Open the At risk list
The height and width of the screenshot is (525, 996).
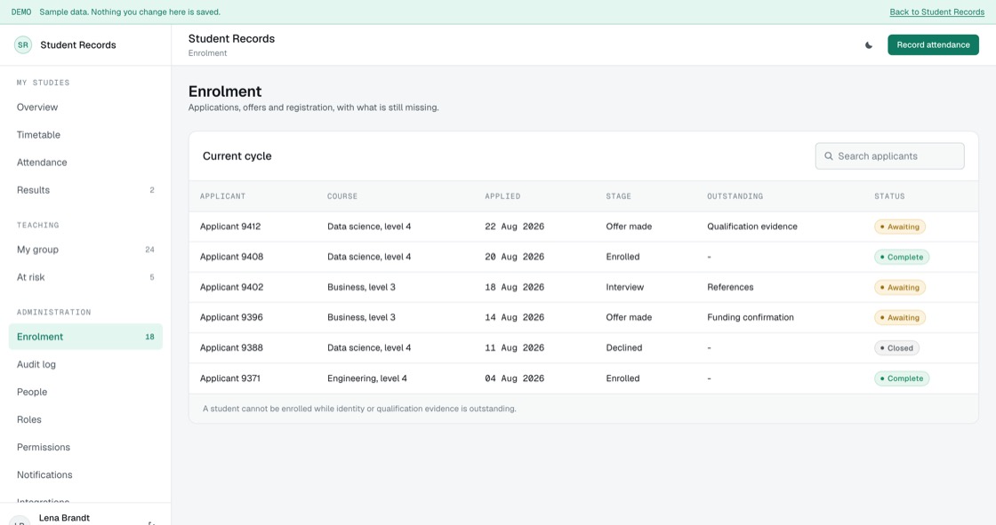[85, 277]
